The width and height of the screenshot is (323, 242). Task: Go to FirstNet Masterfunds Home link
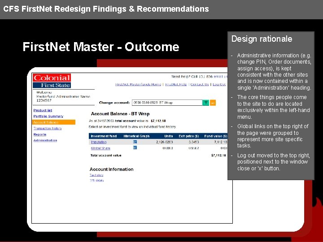click(x=138, y=84)
